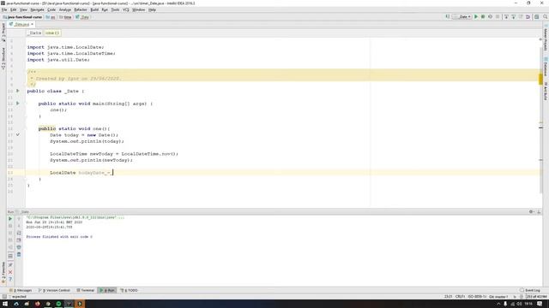
Task: Open the Navigate menu
Action: click(37, 9)
